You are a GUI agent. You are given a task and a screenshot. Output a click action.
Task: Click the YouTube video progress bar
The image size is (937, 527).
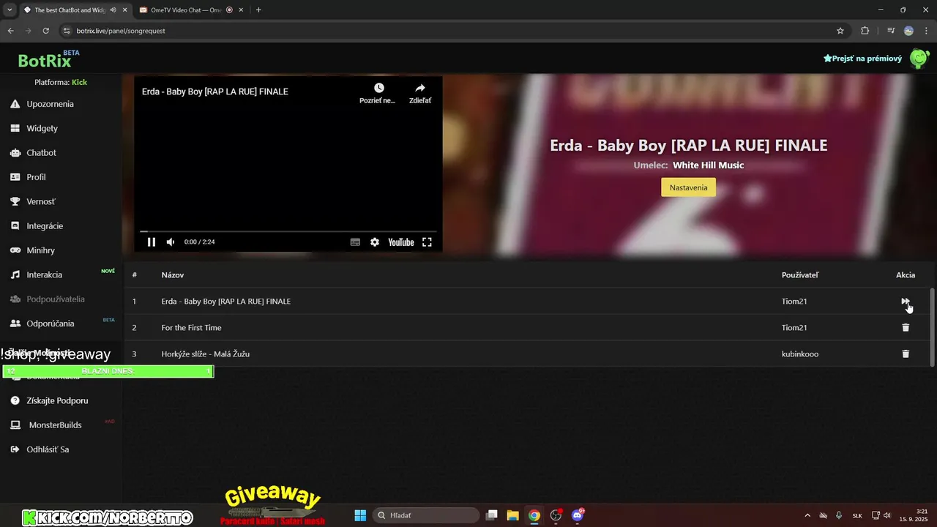click(x=288, y=231)
